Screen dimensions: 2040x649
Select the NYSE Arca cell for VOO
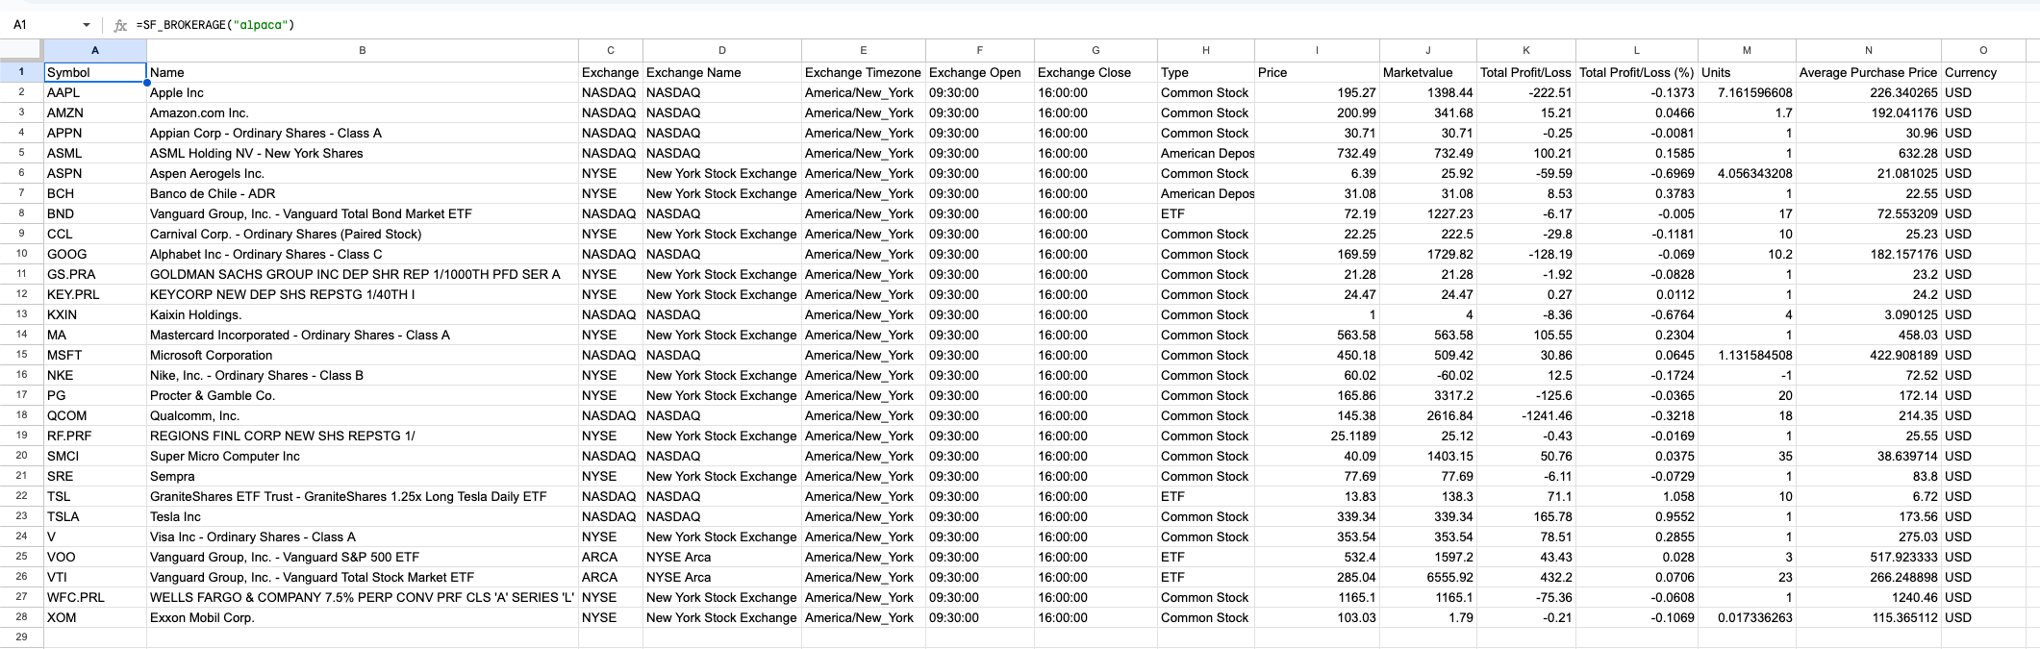pyautogui.click(x=721, y=557)
